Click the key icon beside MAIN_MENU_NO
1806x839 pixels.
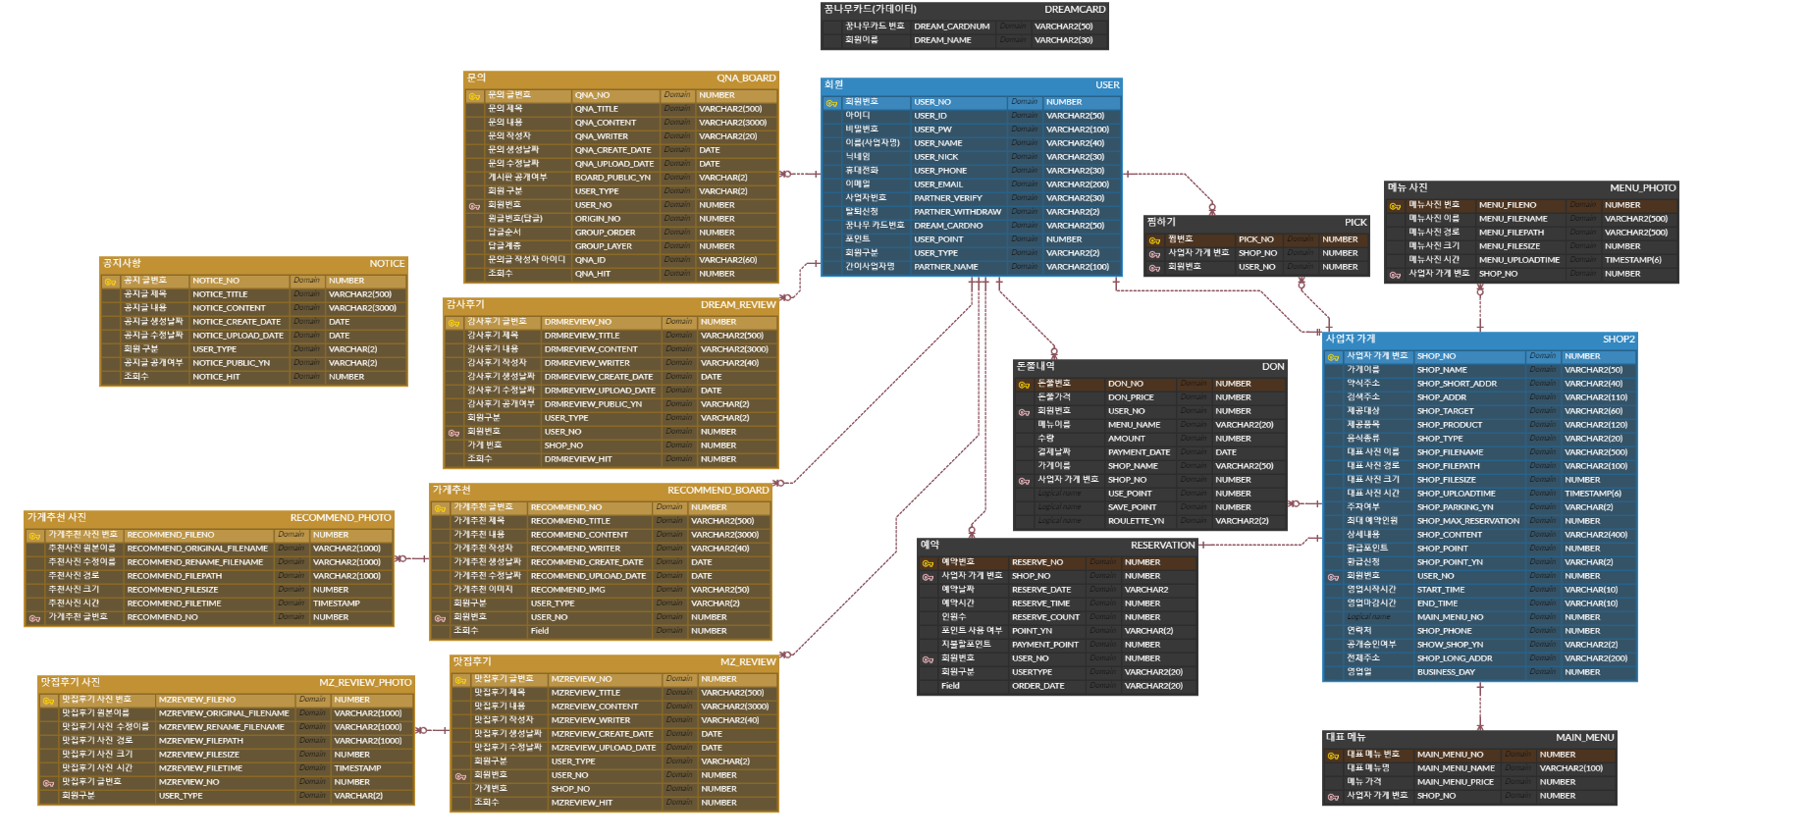coord(1333,756)
